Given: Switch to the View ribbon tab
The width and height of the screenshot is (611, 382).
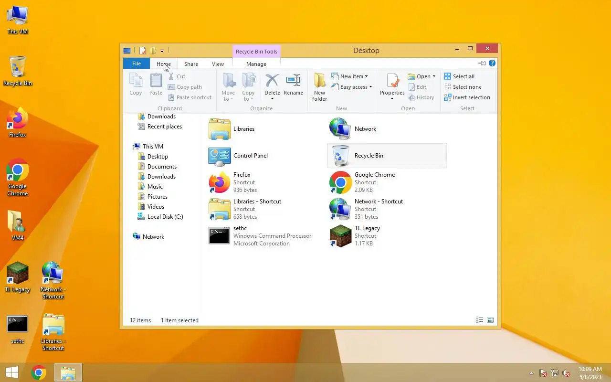Looking at the screenshot, I should click(218, 64).
